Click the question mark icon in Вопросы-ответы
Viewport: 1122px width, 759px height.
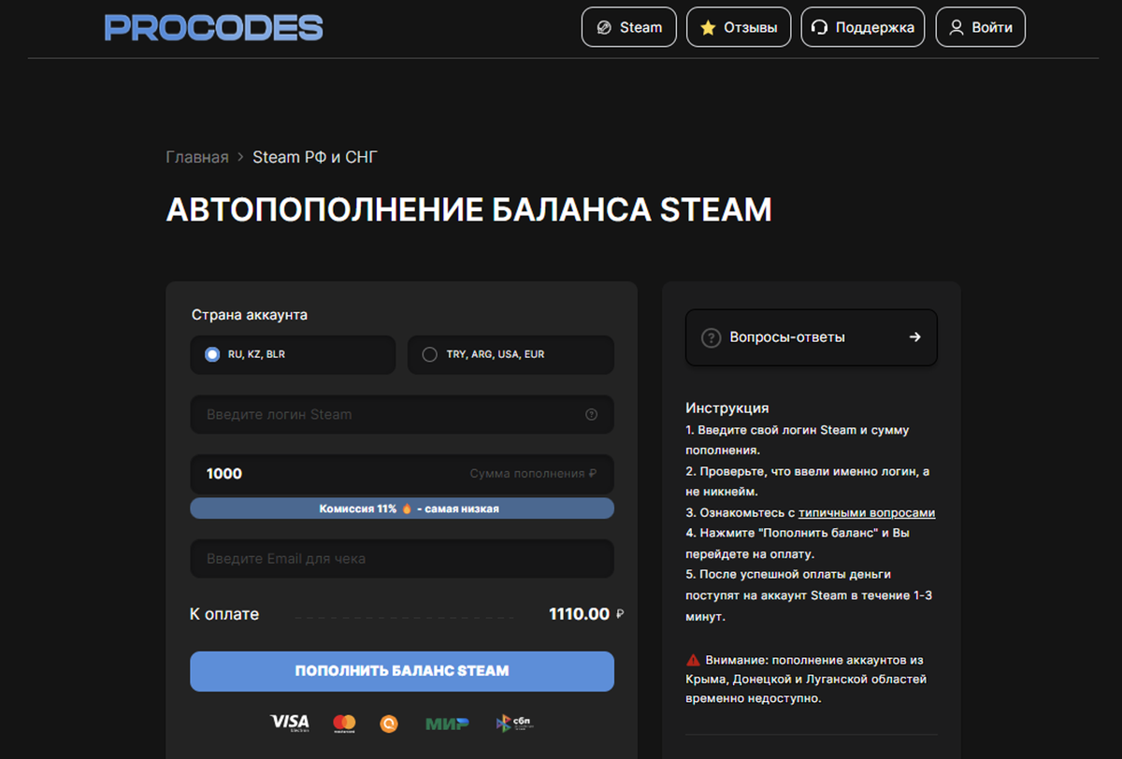coord(712,337)
